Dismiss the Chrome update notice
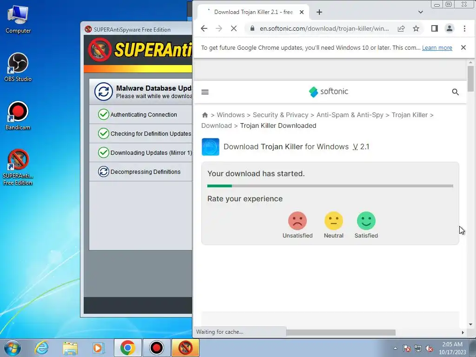 coord(463,47)
